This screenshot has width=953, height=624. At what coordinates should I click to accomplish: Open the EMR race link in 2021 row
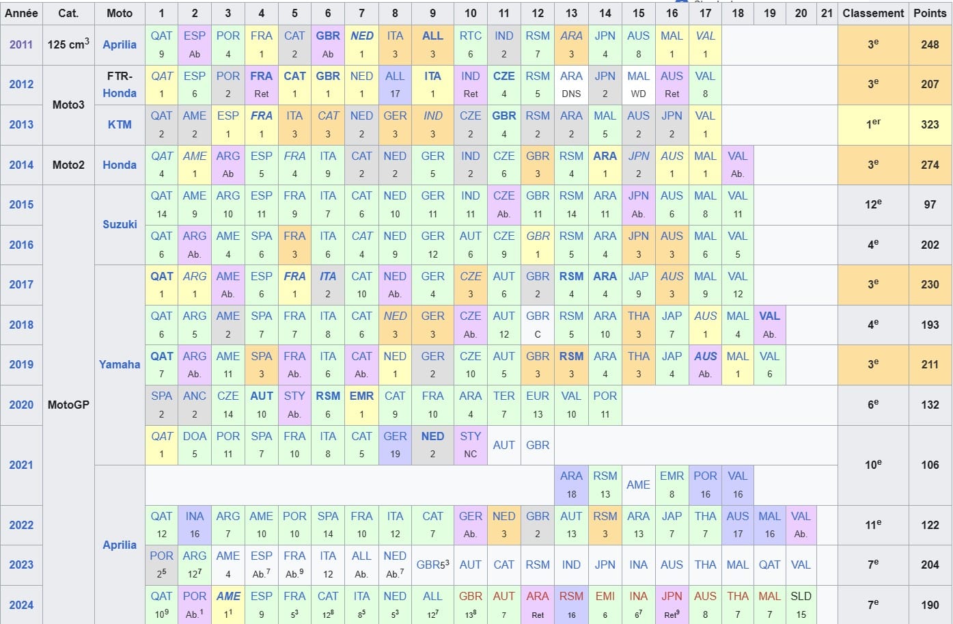pos(672,476)
